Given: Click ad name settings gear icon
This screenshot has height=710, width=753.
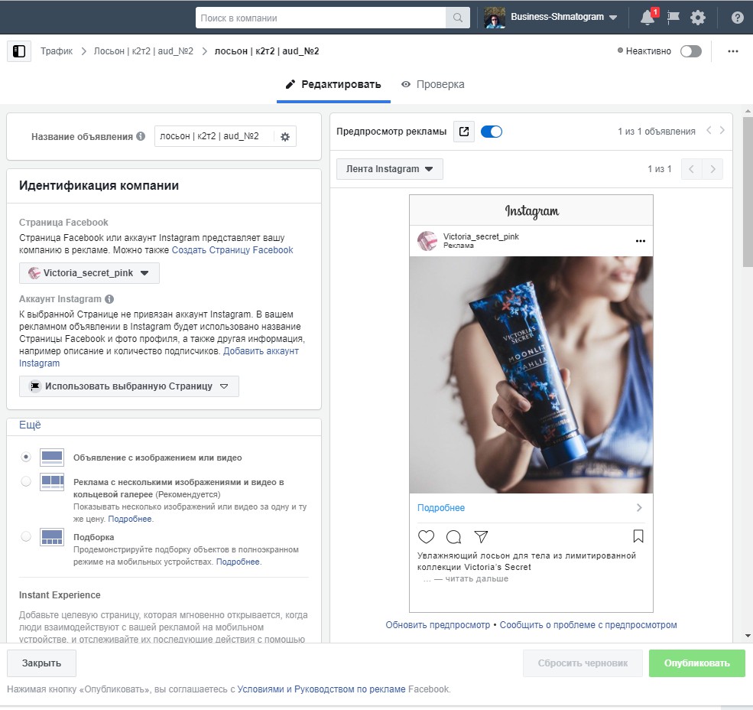Looking at the screenshot, I should pyautogui.click(x=285, y=136).
